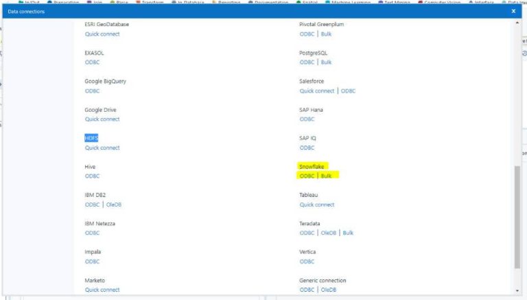527x300 pixels.
Task: Choose ODBC under Google BigQuery
Action: (92, 91)
